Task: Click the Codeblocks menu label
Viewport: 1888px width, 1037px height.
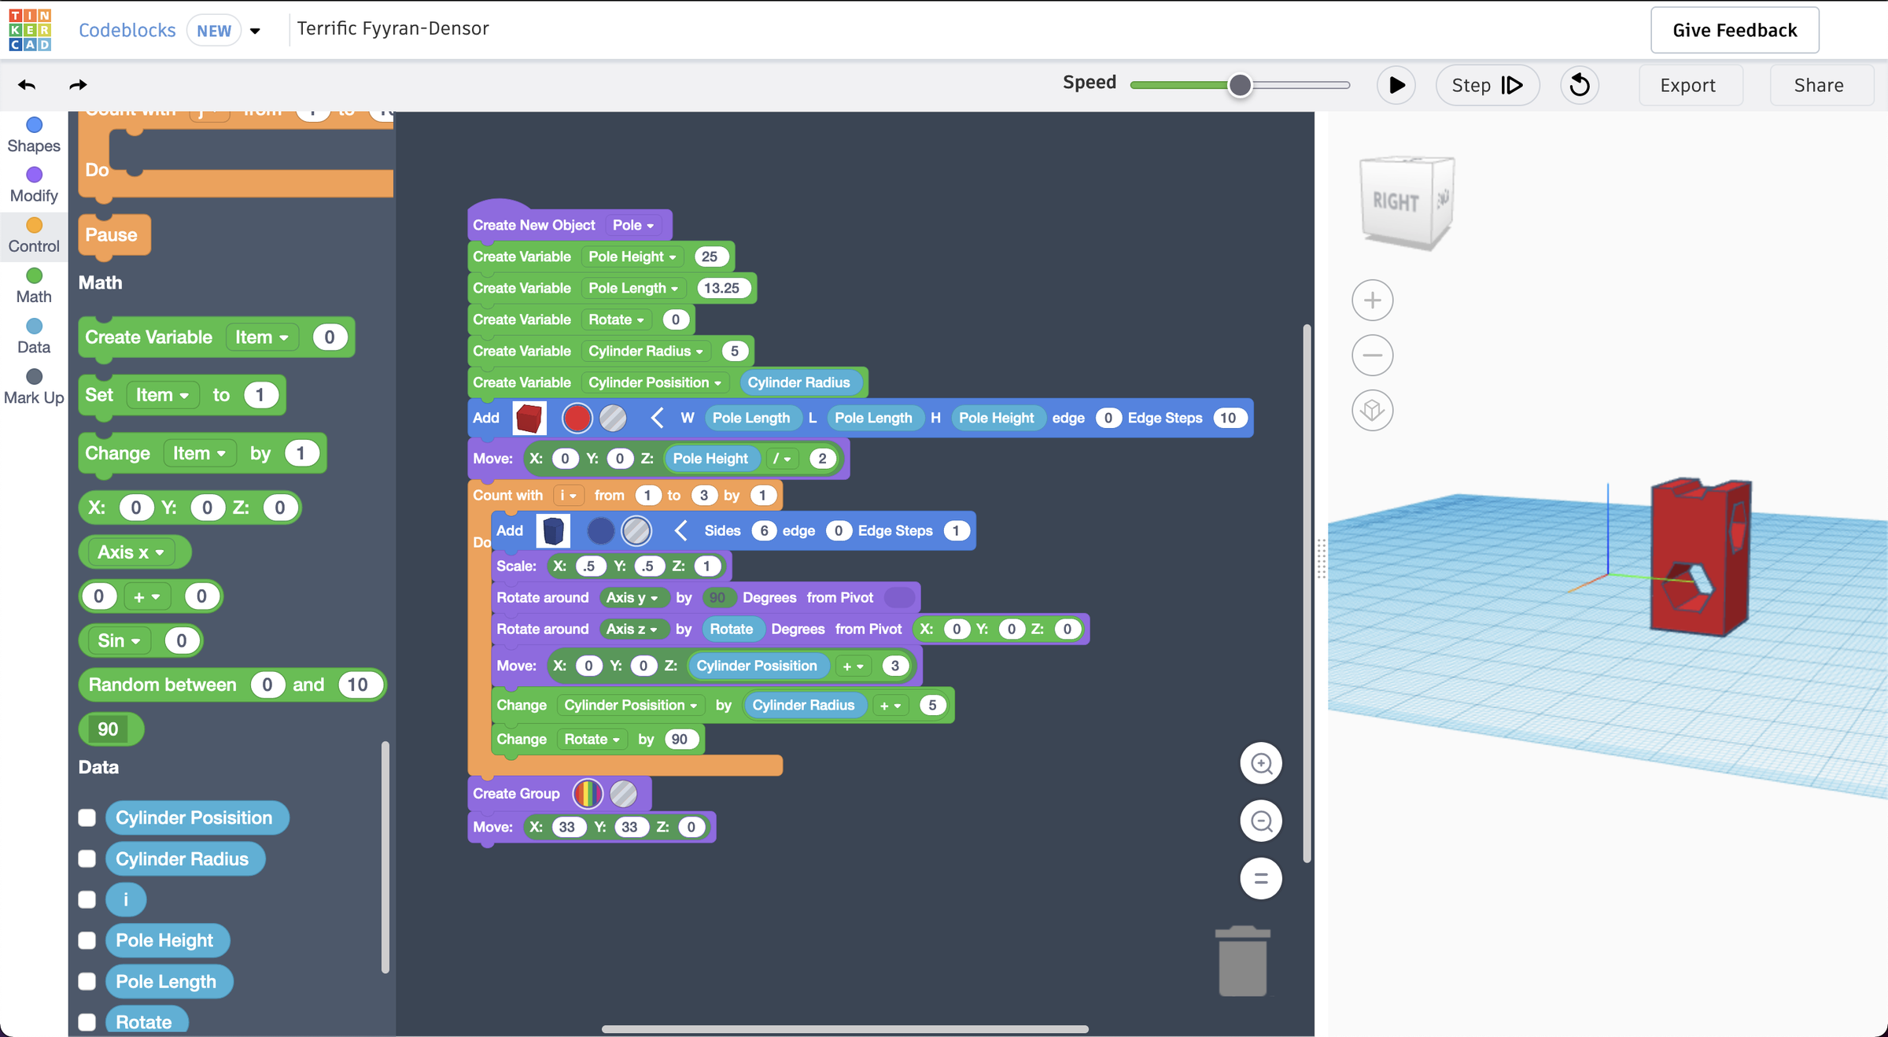Action: [127, 30]
